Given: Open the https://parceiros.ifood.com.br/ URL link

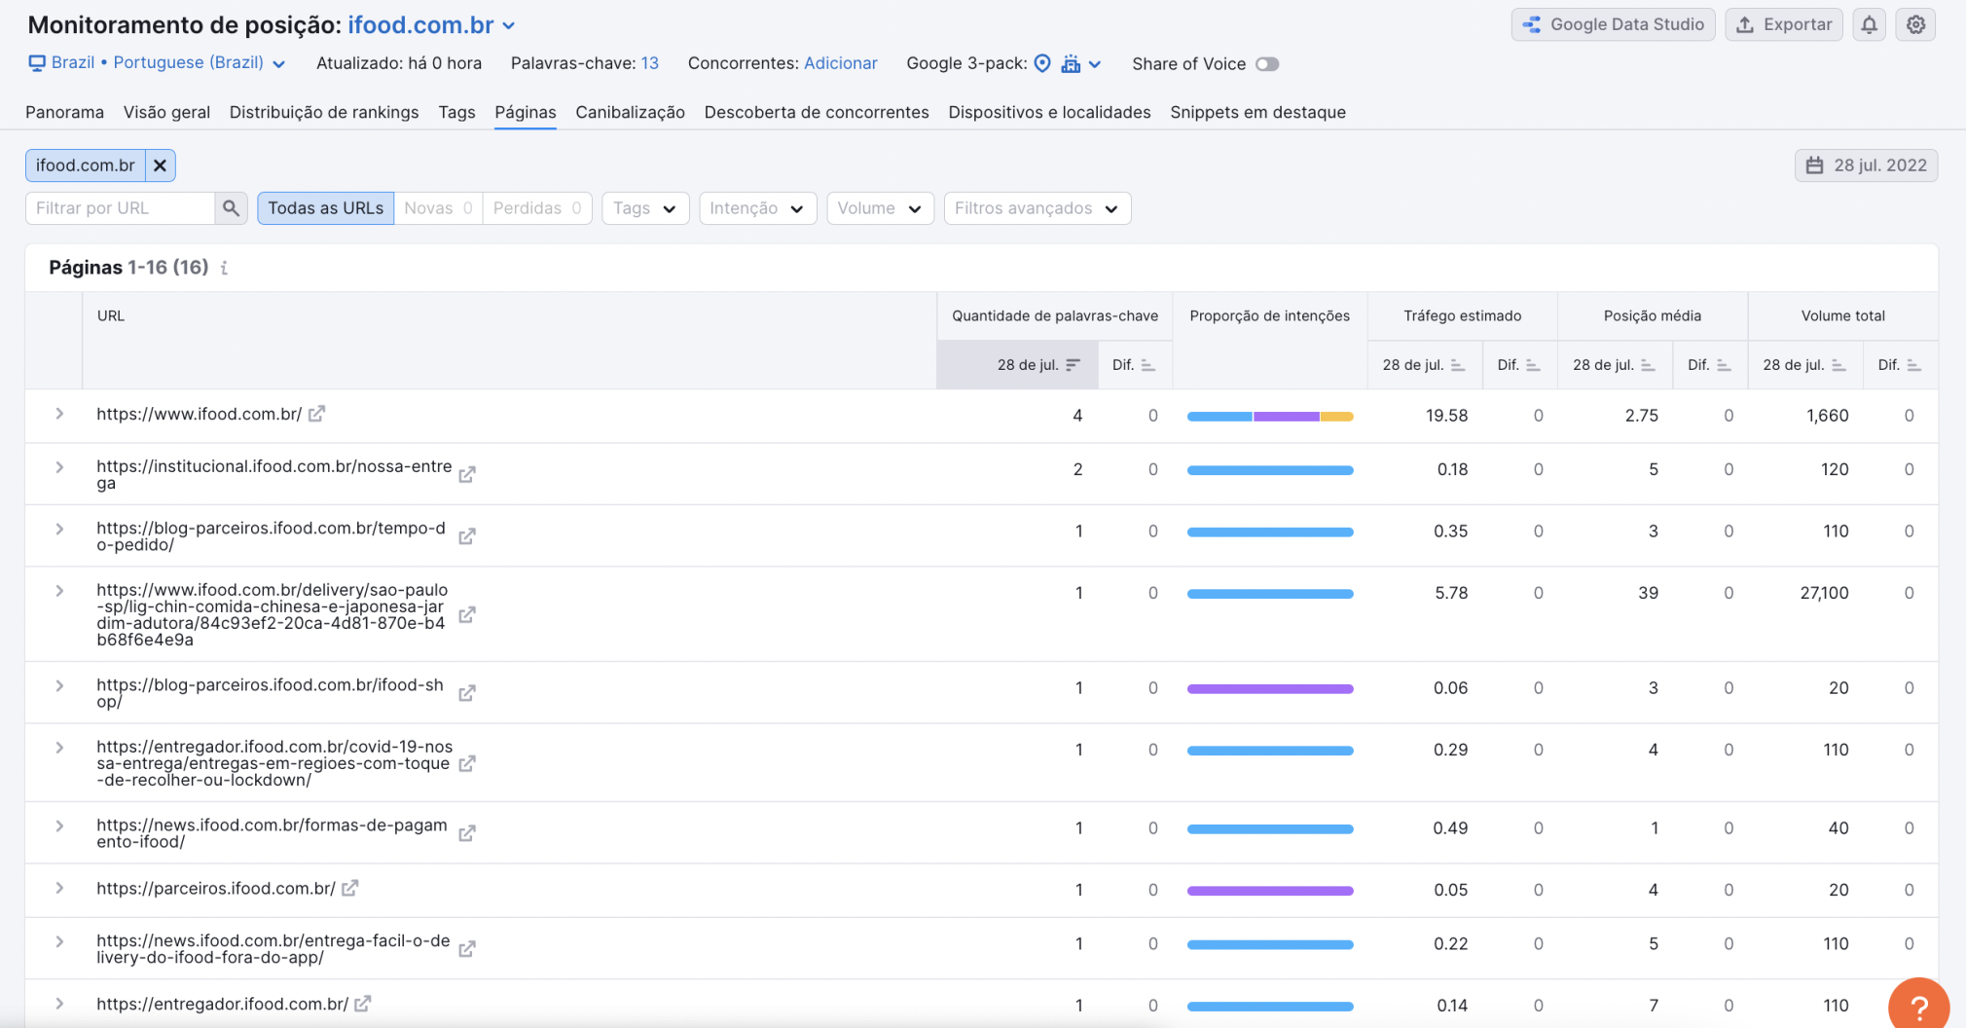Looking at the screenshot, I should [215, 888].
